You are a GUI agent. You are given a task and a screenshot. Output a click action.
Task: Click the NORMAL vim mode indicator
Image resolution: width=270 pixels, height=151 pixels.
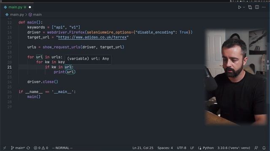click(62, 148)
